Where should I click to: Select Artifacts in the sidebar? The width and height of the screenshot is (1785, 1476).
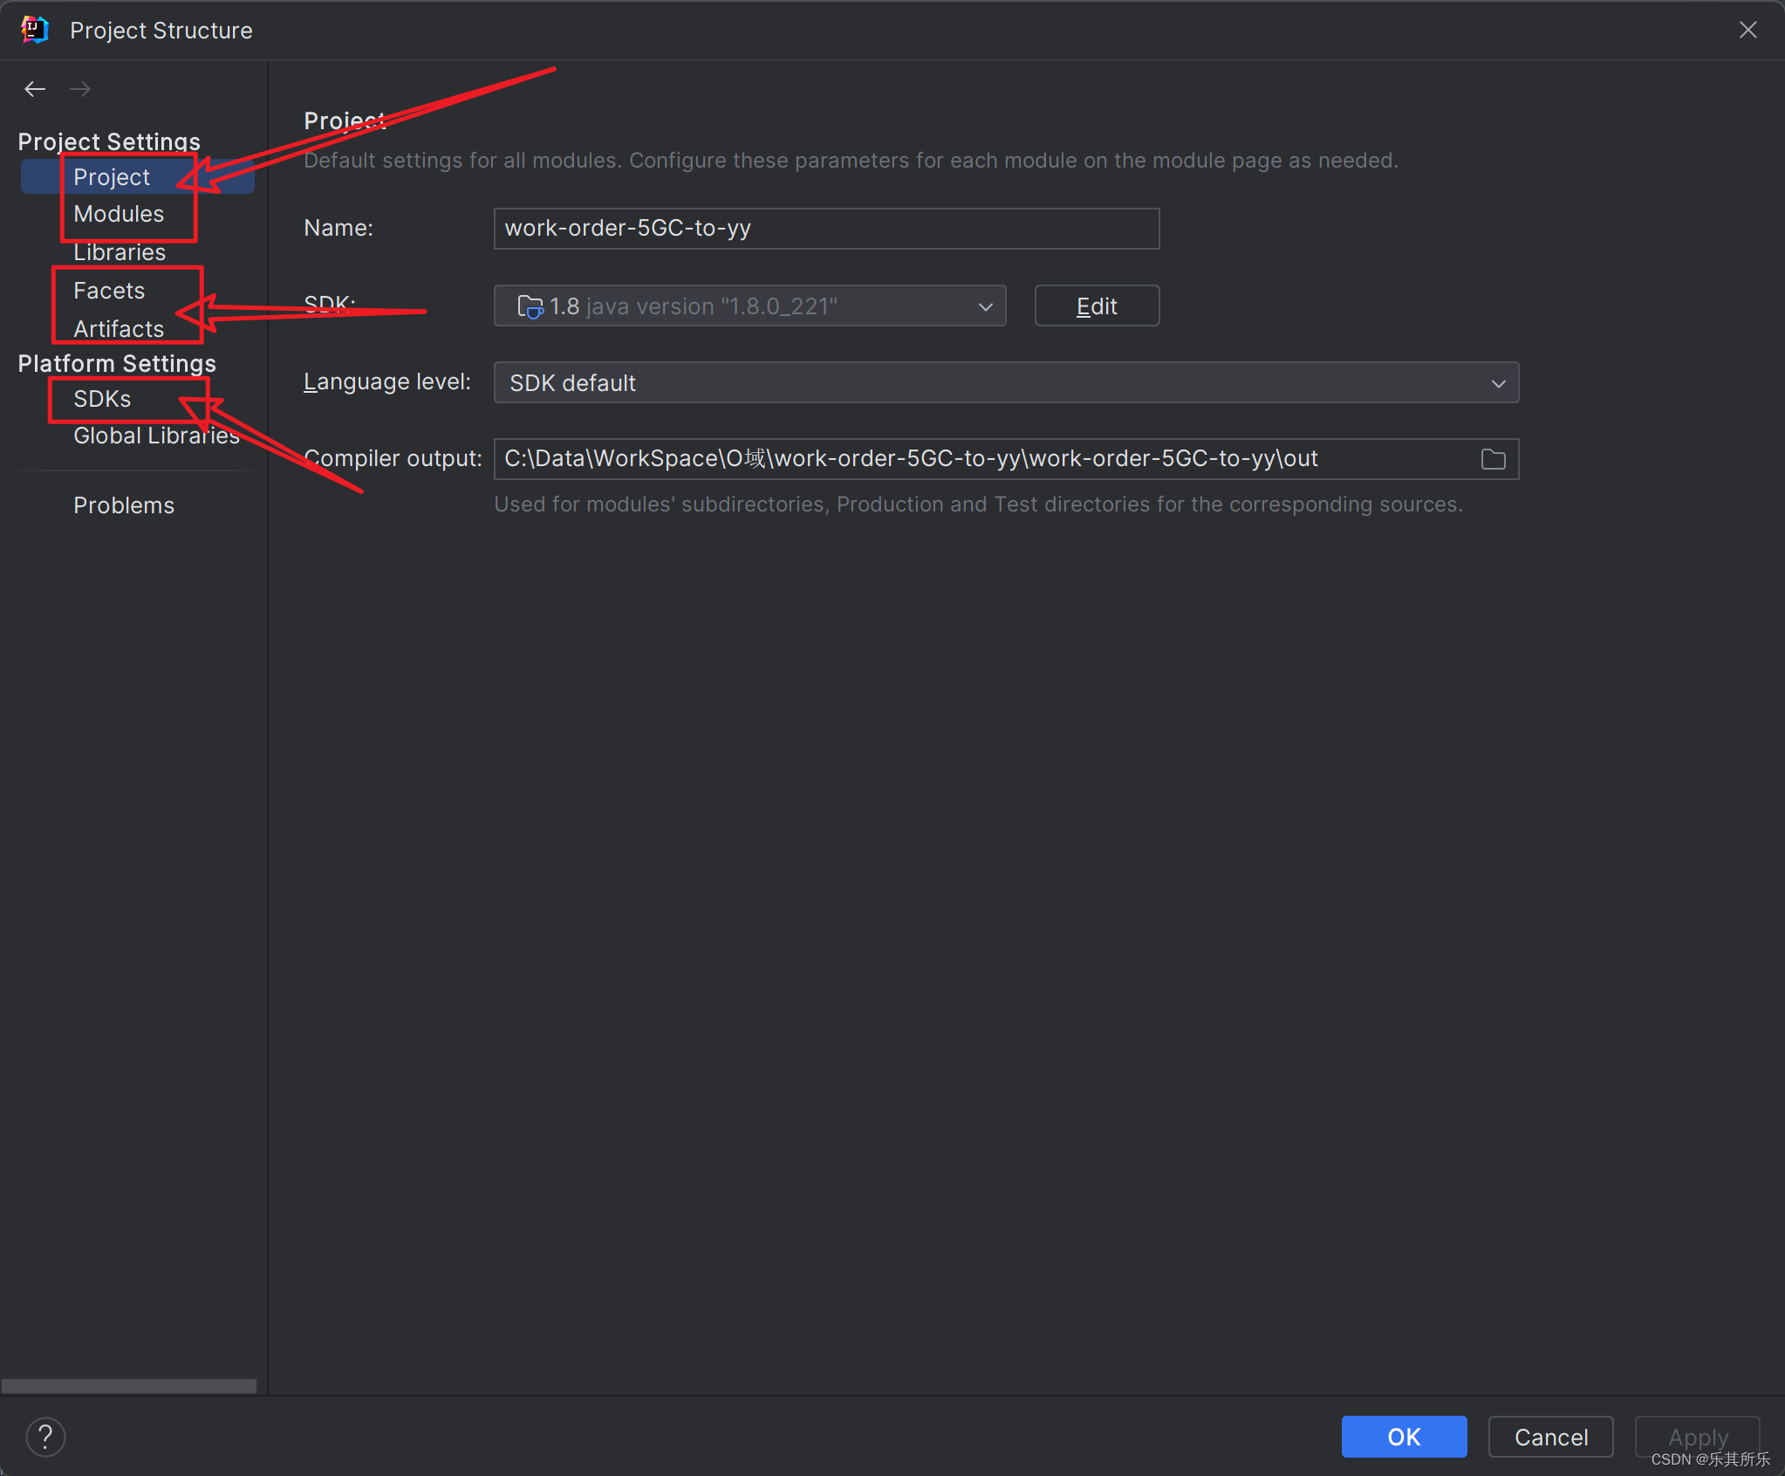(x=119, y=329)
